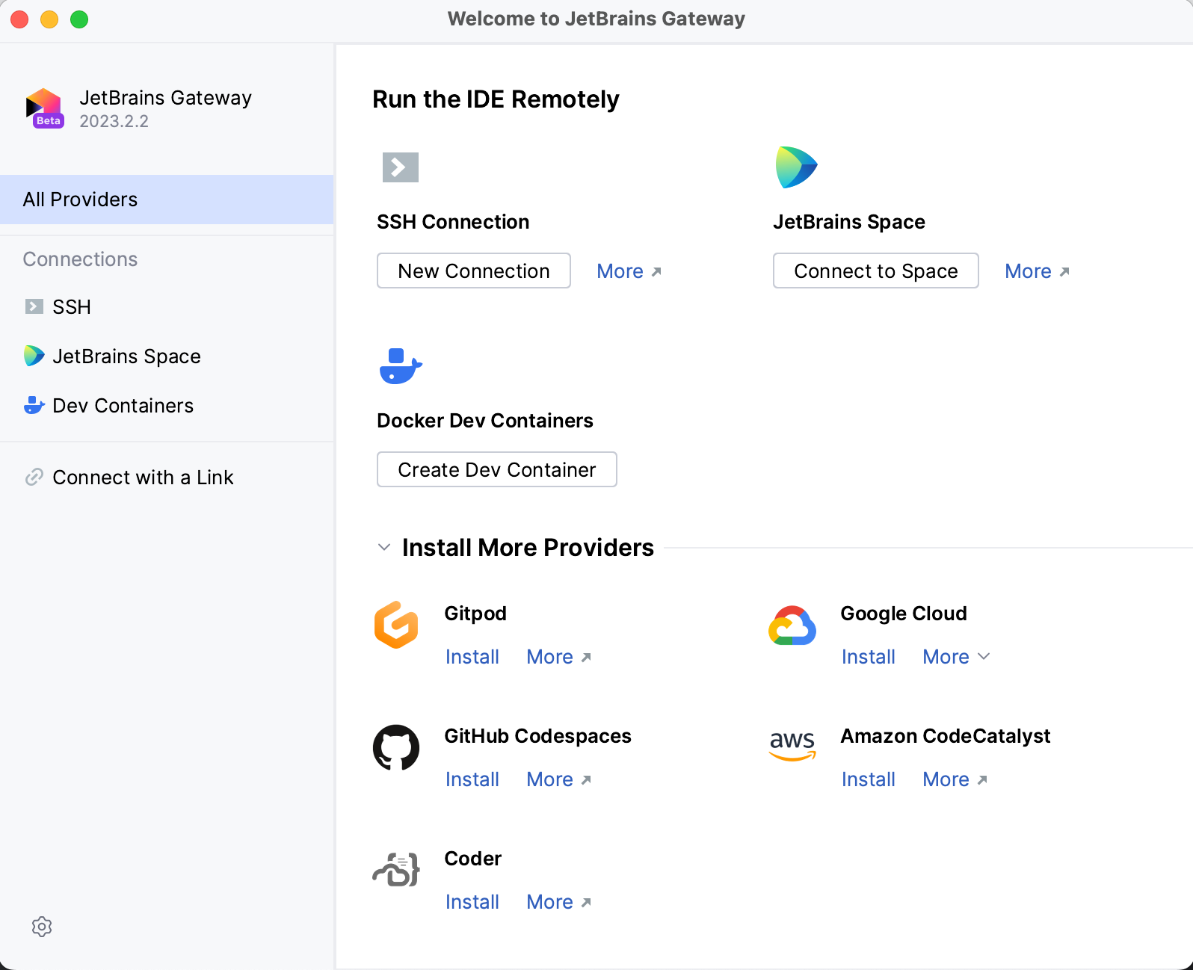Click the JetBrains Gateway Beta logo

coord(45,109)
